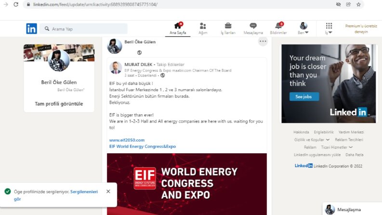Click the footer LinkedIn Corporation logo

303,166
